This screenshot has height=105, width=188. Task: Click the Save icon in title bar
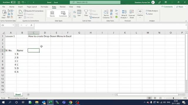(x=19, y=2)
